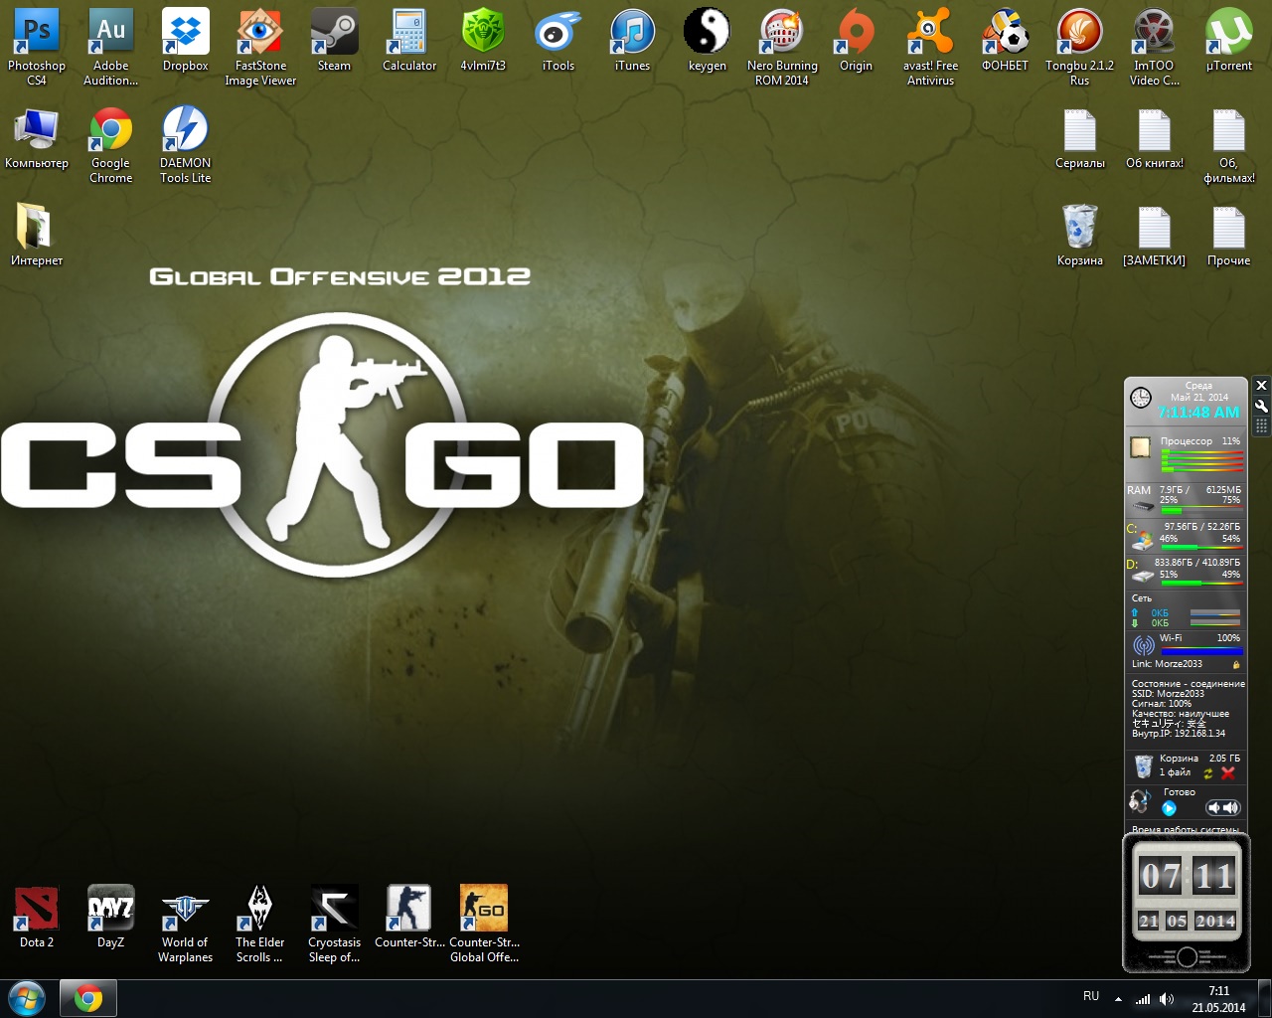
Task: Switch to Google Chrome in the taskbar
Action: [88, 998]
